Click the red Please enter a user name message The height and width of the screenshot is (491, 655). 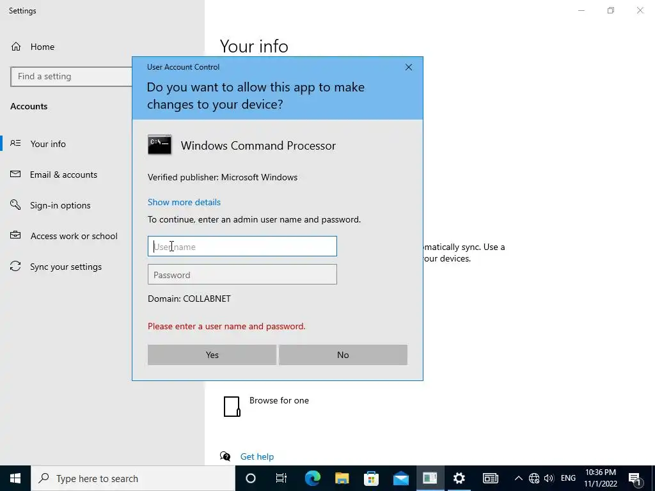(226, 327)
